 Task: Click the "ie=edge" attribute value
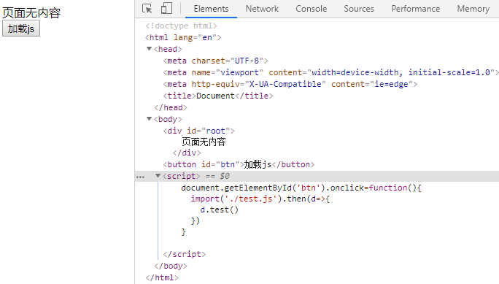tap(391, 85)
